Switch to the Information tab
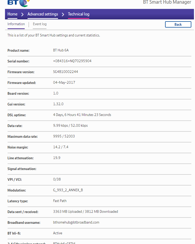The image size is (195, 244). [16, 24]
